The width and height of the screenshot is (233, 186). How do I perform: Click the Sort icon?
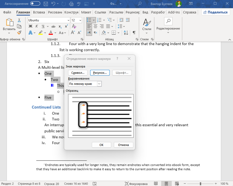126,33
